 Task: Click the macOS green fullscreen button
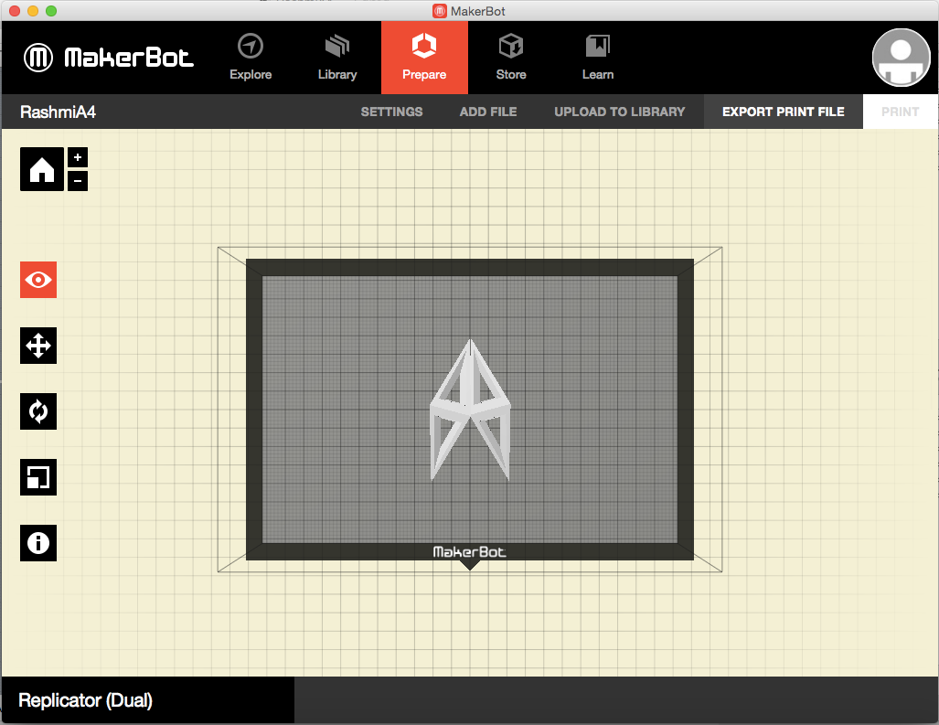[51, 11]
